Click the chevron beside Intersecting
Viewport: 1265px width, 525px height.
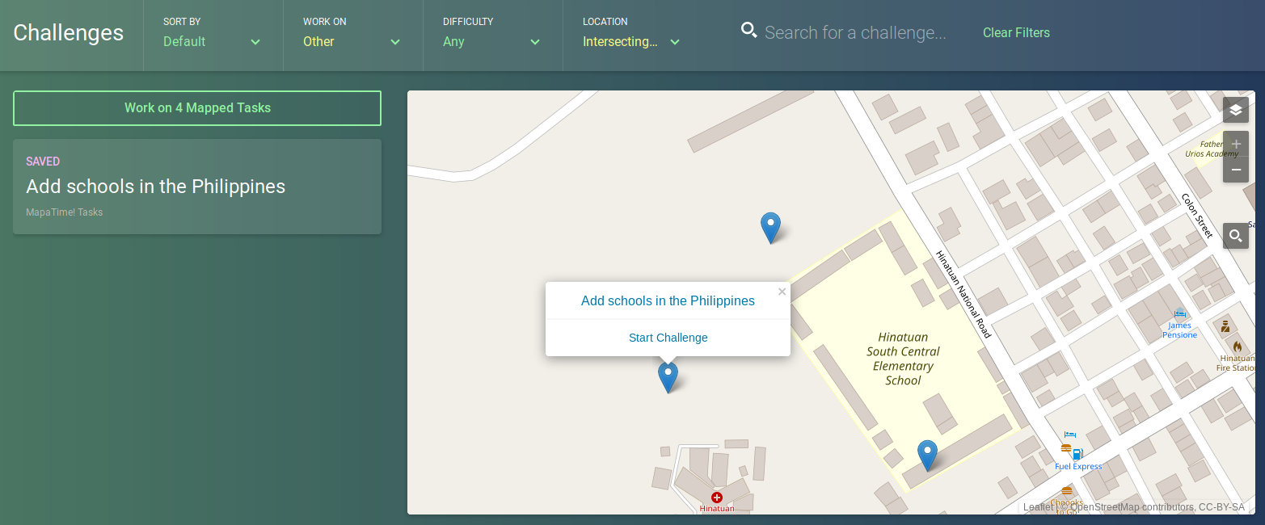click(x=675, y=42)
